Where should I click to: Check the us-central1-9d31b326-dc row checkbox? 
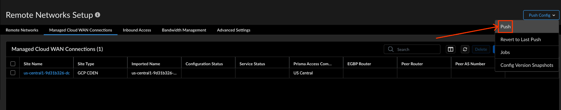13,73
